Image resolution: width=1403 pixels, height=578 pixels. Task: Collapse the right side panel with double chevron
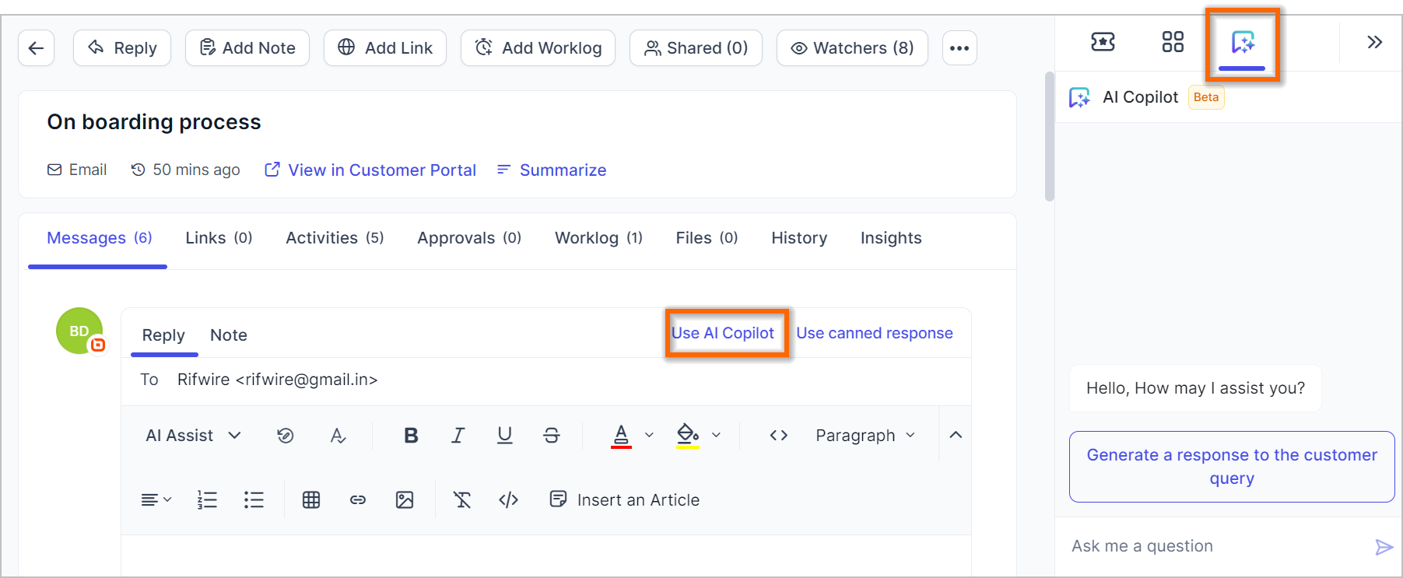[1375, 42]
